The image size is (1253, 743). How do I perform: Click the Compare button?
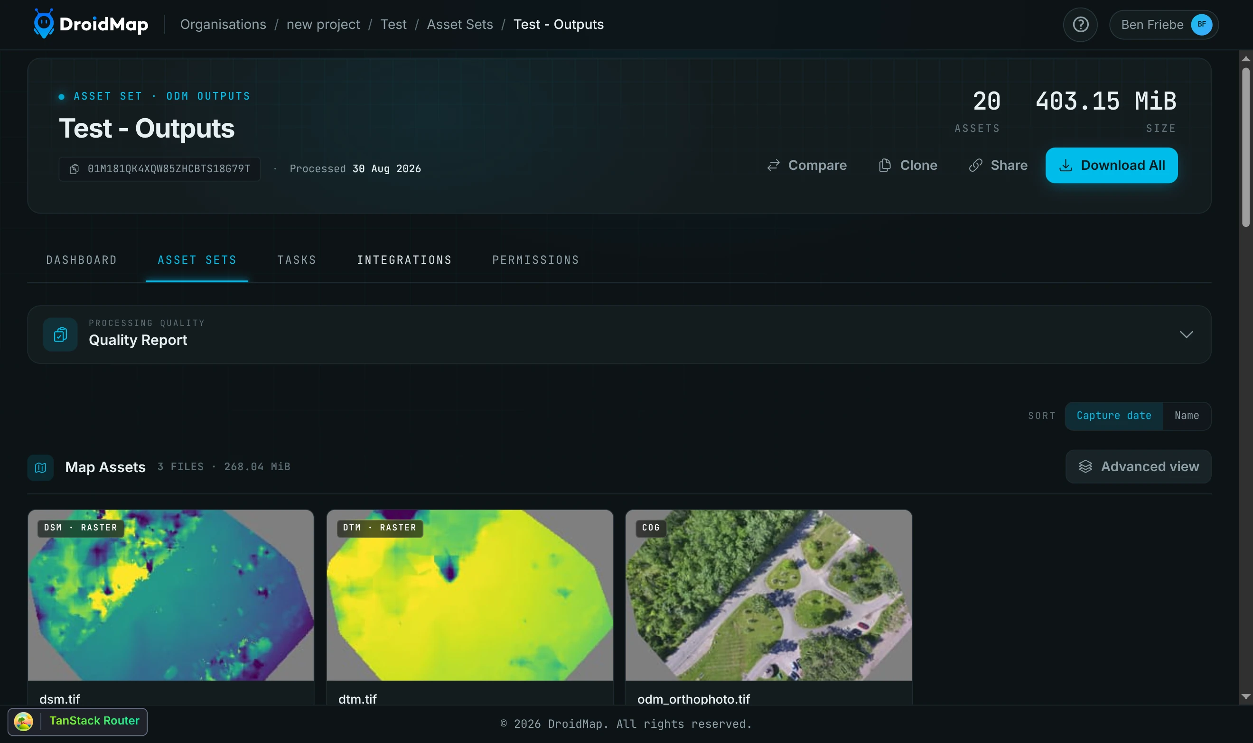[807, 165]
